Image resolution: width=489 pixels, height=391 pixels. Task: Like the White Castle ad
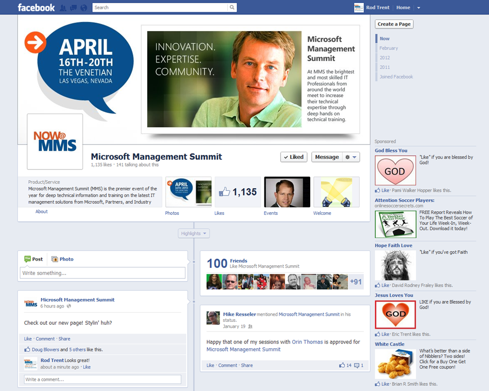(x=386, y=384)
